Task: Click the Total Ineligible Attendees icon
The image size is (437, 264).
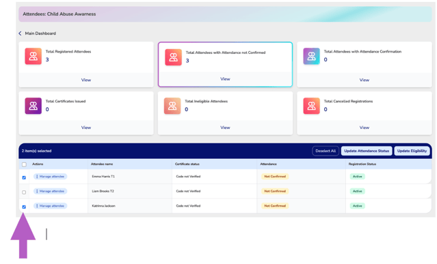Action: tap(172, 106)
